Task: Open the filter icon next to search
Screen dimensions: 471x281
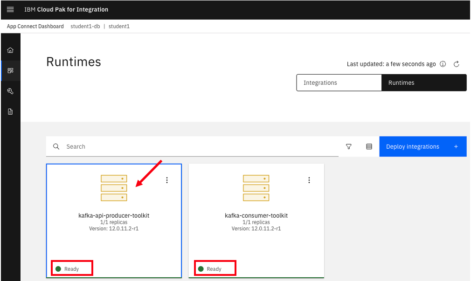Action: point(349,146)
